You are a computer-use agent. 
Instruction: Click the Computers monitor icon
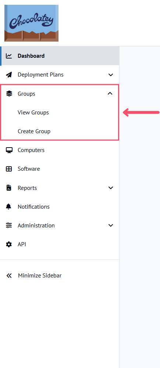click(9, 150)
